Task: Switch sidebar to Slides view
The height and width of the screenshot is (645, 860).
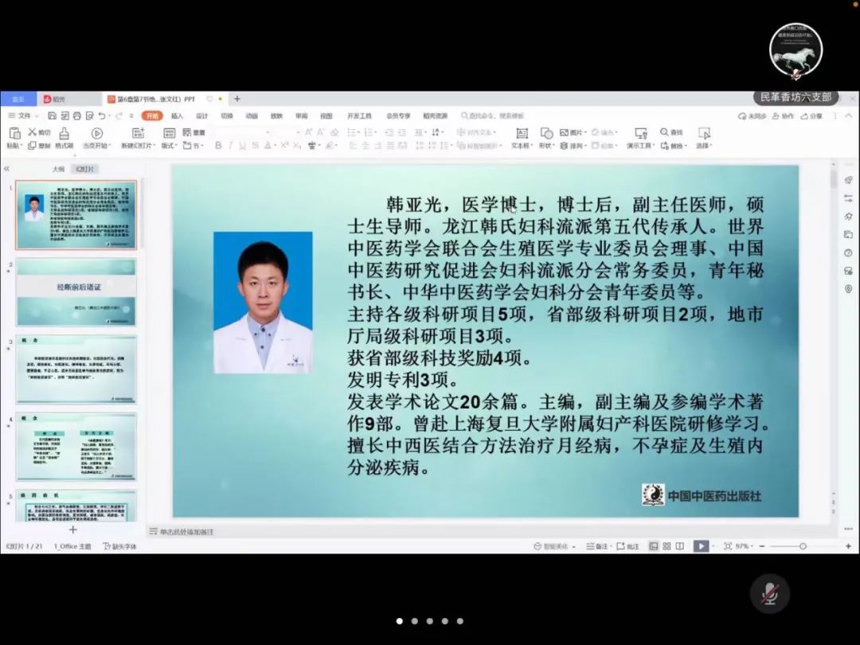Action: [x=84, y=169]
